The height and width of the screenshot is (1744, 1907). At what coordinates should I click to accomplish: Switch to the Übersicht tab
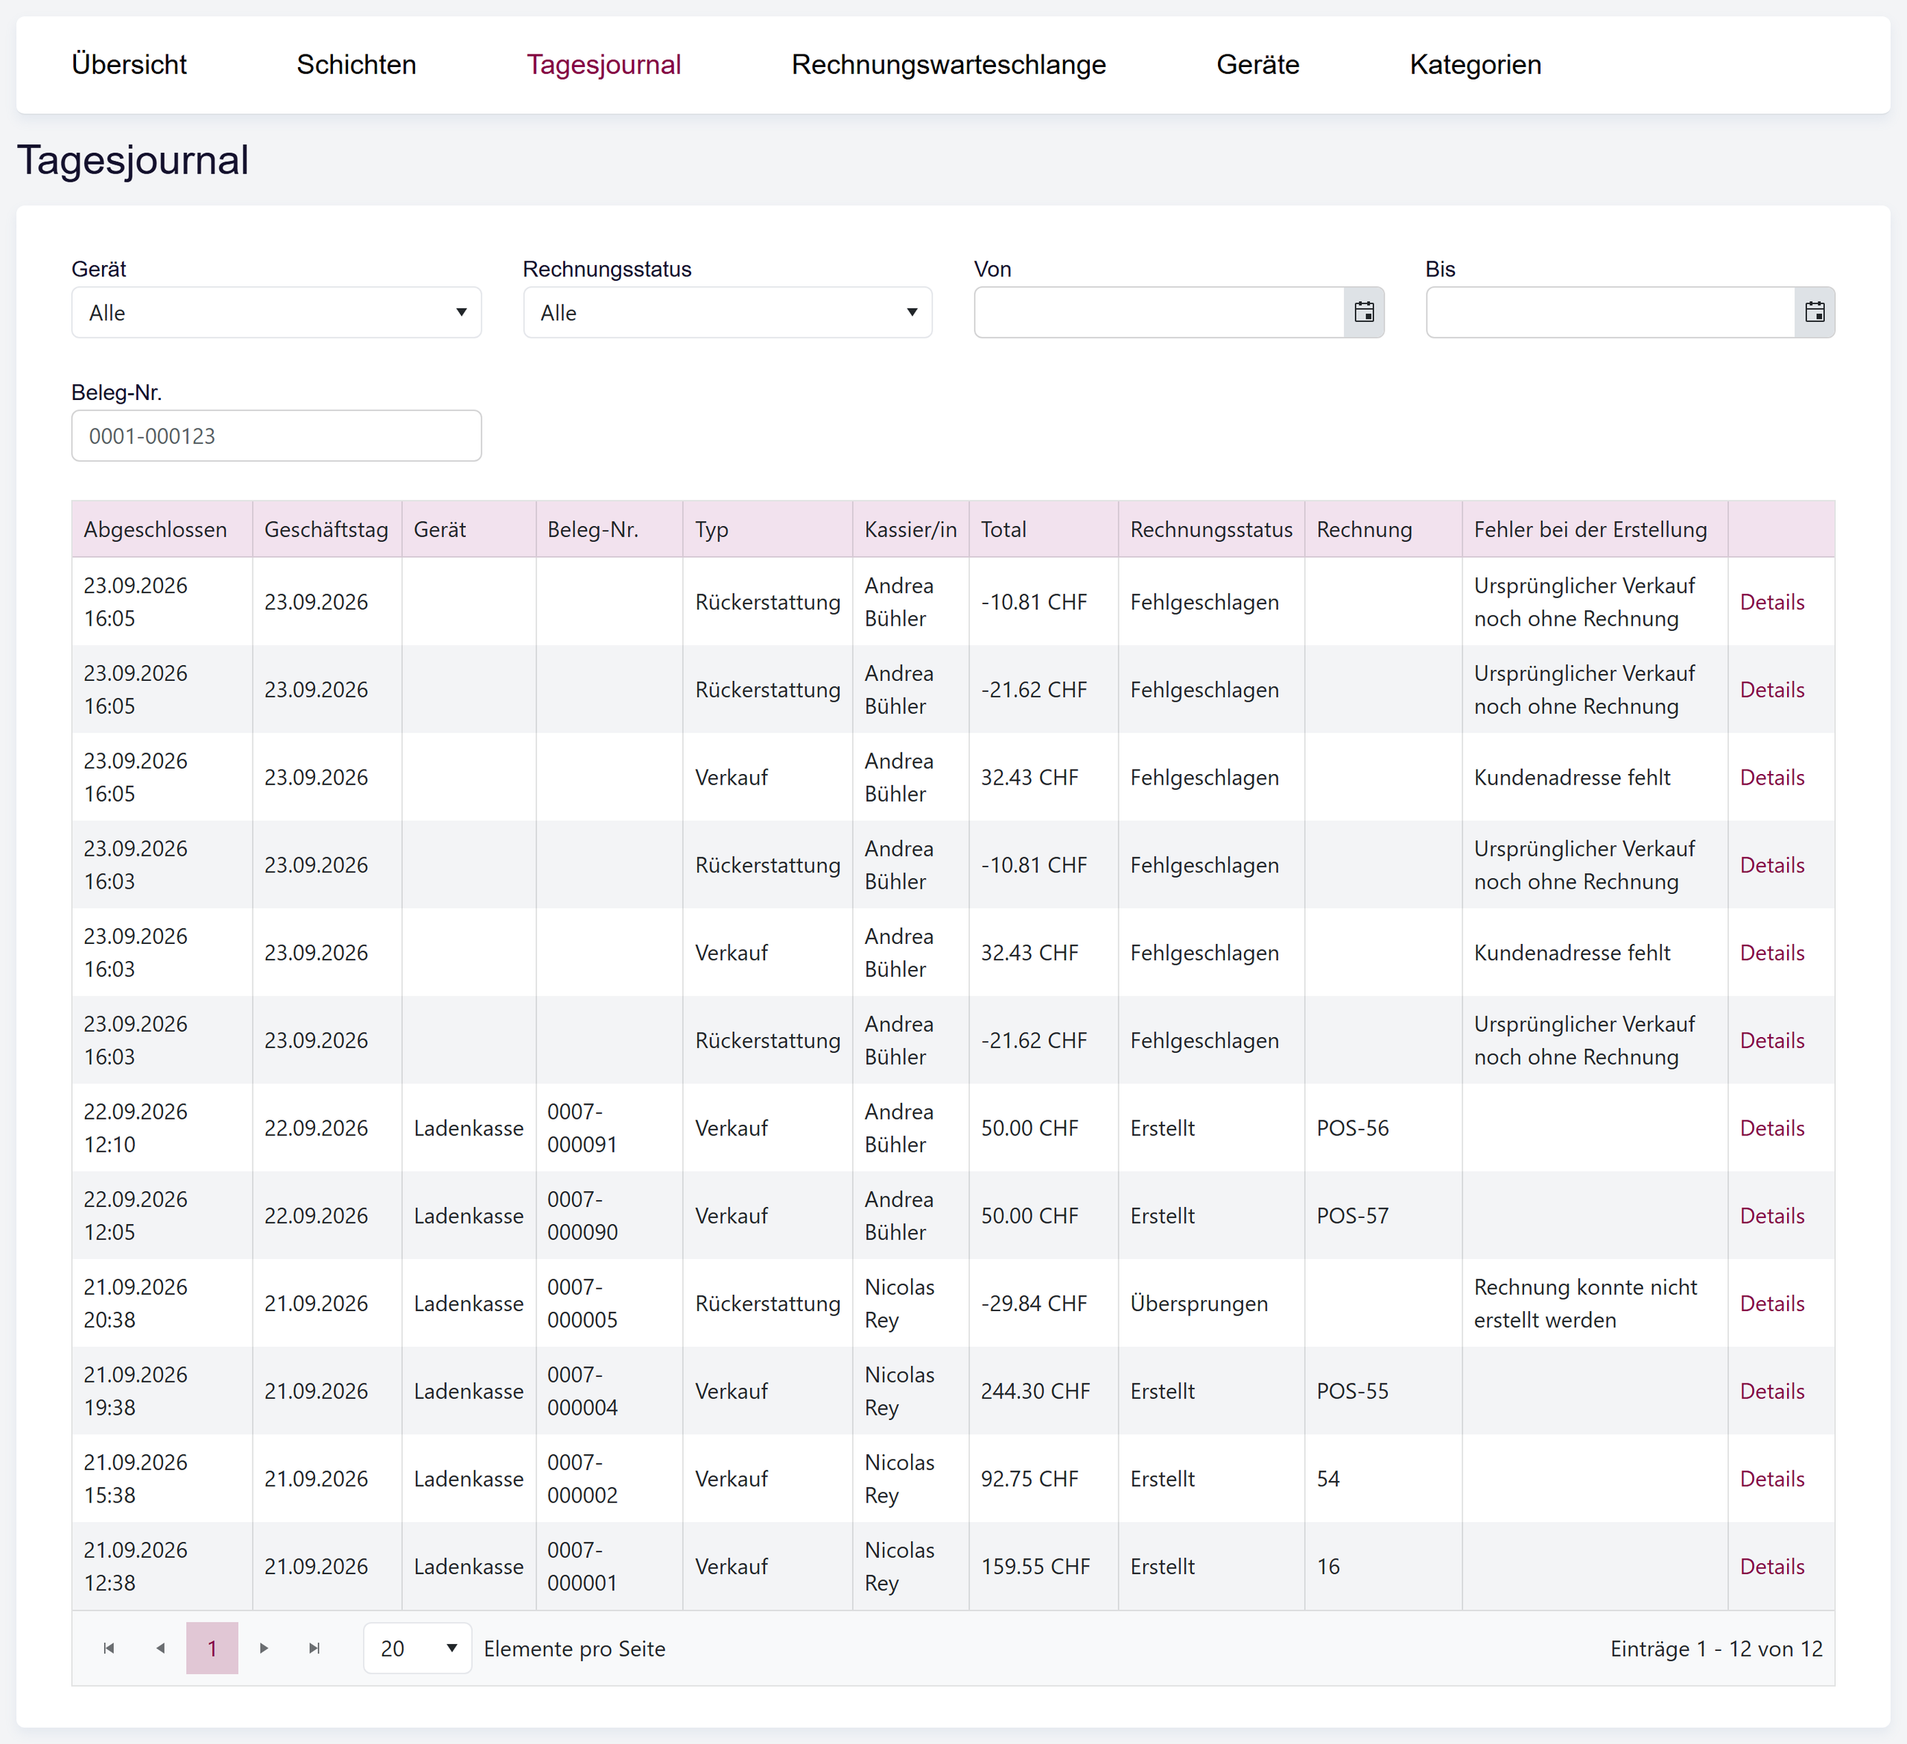(130, 64)
